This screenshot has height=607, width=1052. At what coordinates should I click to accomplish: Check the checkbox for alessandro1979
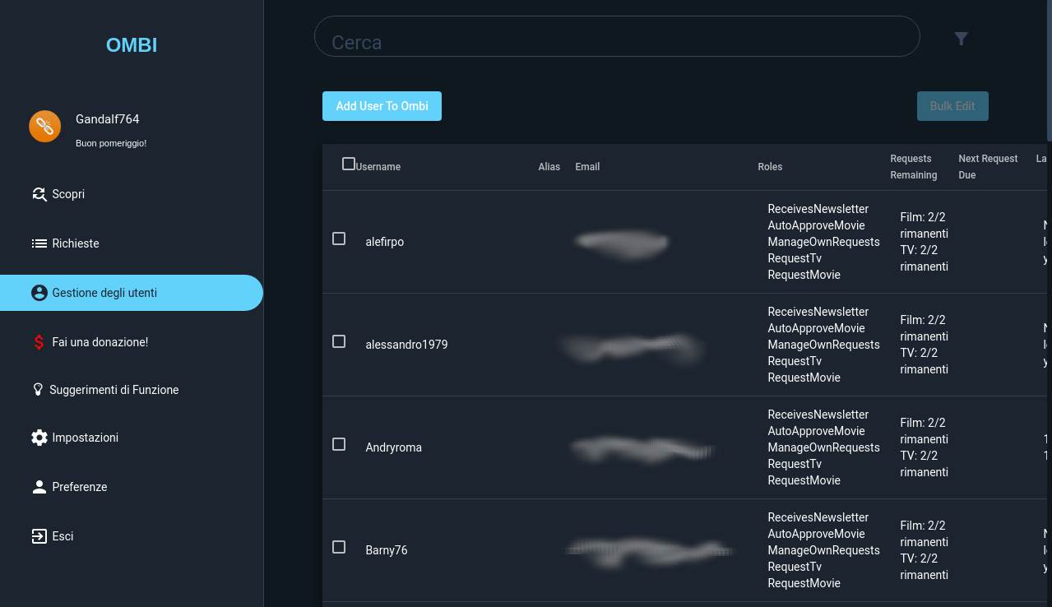point(339,341)
